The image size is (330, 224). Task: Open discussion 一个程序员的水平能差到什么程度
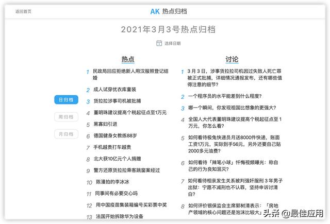(x=225, y=96)
